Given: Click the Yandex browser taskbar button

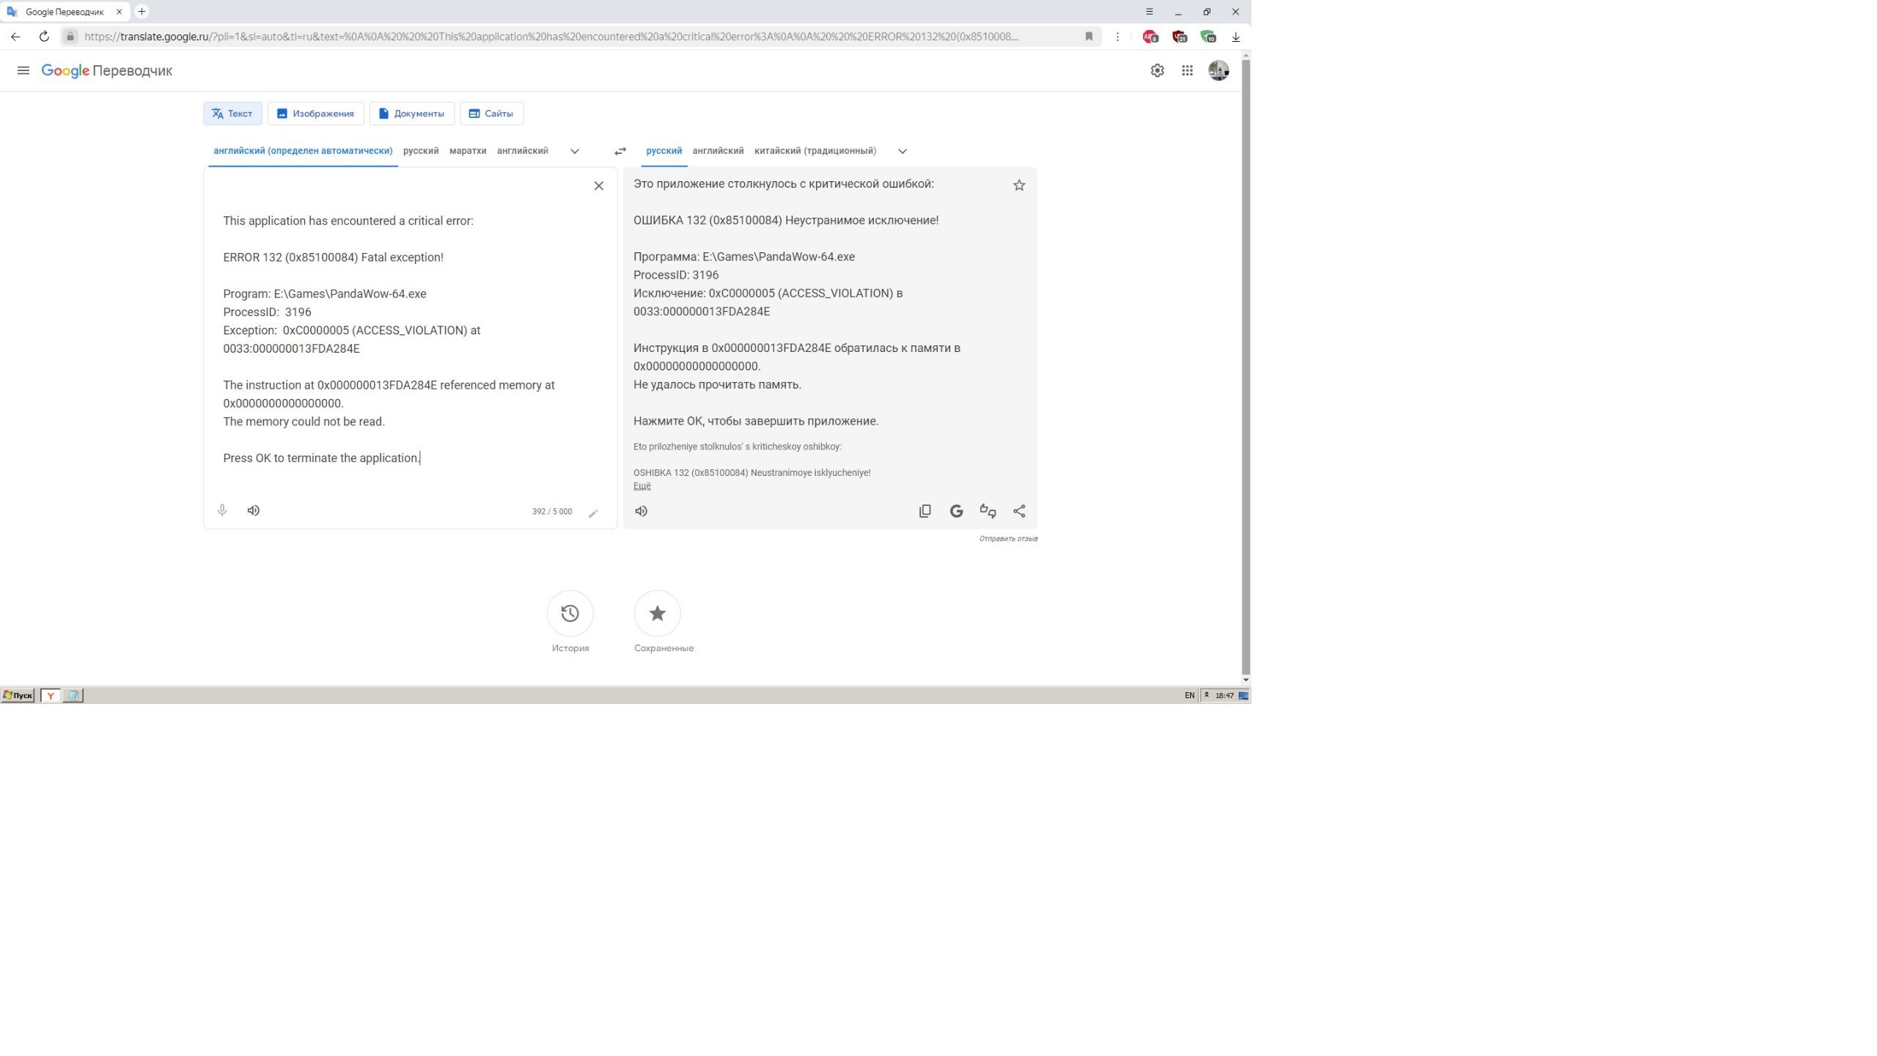Looking at the screenshot, I should tap(51, 695).
